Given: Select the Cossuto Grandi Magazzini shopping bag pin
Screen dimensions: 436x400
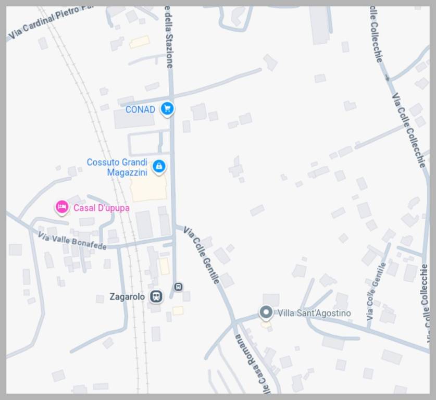Looking at the screenshot, I should tap(159, 167).
